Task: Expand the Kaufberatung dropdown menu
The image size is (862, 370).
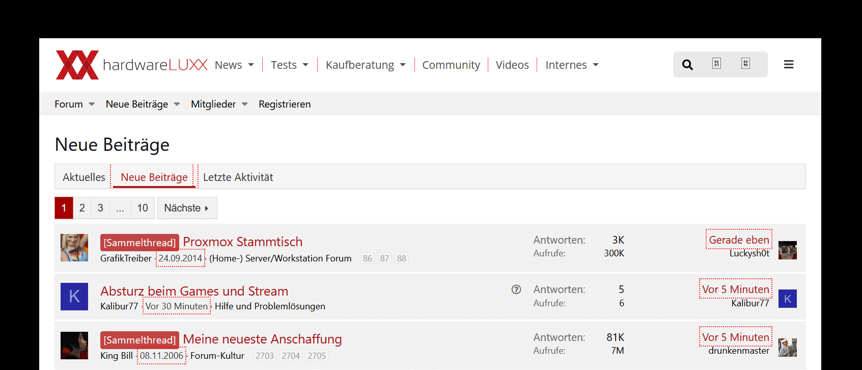Action: point(403,65)
